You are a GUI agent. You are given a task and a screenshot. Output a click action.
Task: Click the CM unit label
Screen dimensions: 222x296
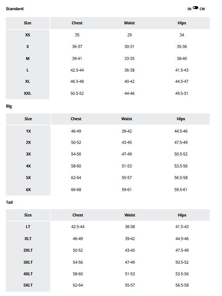[202, 9]
